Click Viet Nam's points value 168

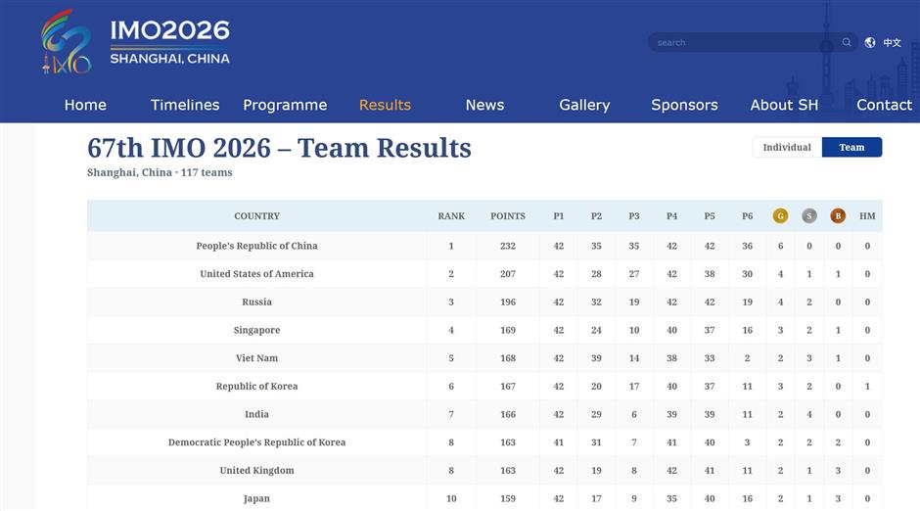pyautogui.click(x=508, y=358)
